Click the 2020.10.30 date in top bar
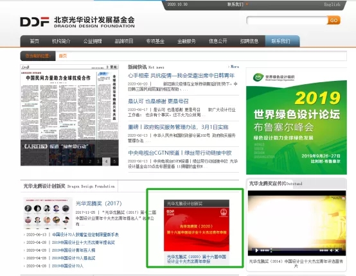The width and height of the screenshot is (356, 276). coord(177,4)
